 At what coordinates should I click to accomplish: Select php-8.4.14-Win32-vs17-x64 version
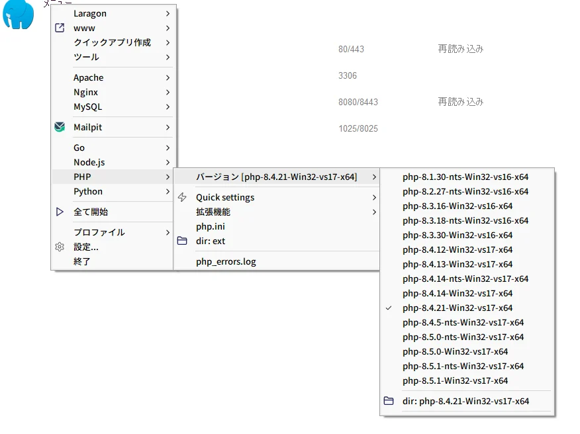click(467, 293)
